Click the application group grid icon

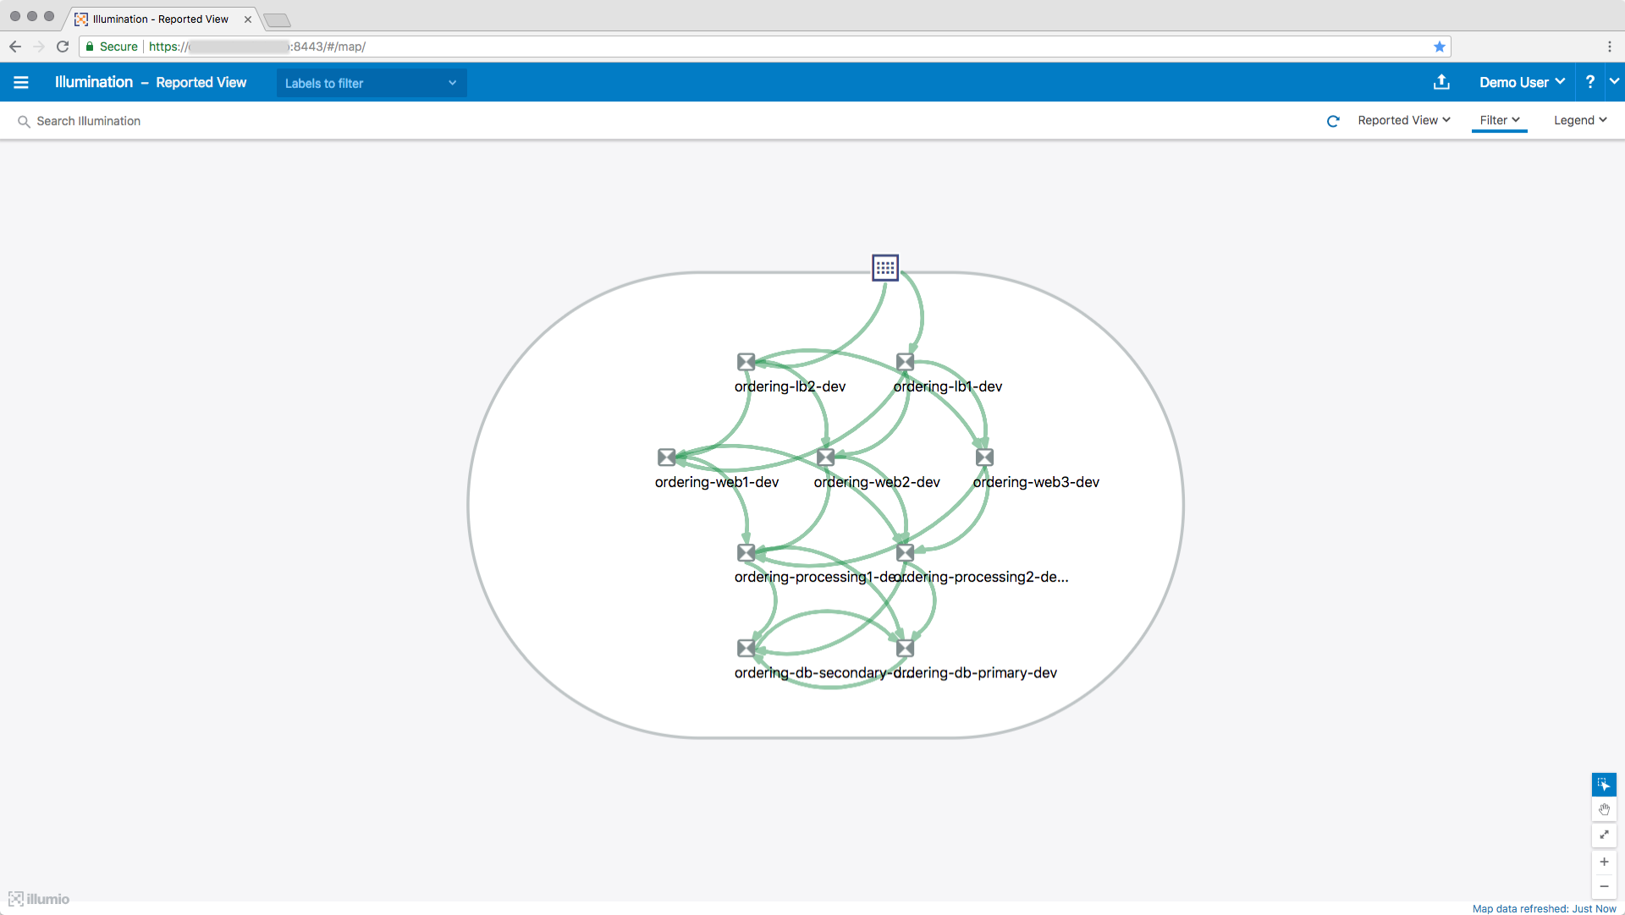point(885,268)
